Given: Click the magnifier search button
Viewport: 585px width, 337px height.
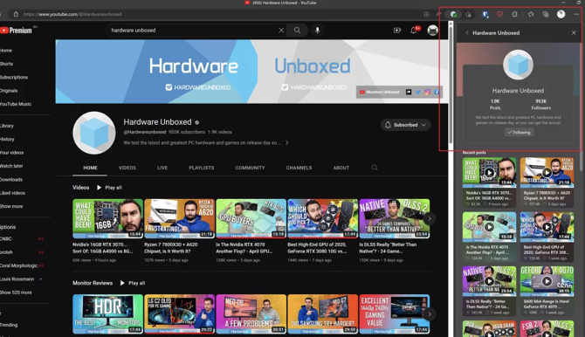Looking at the screenshot, I should [x=297, y=31].
